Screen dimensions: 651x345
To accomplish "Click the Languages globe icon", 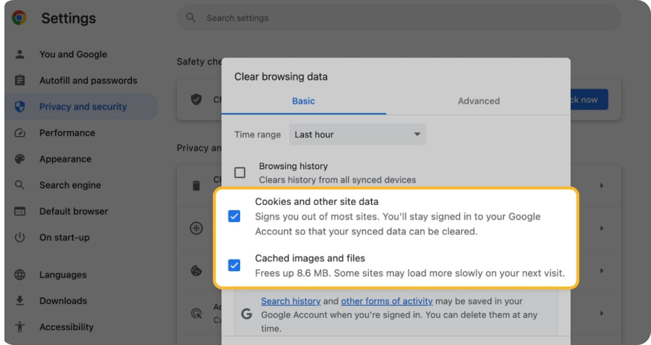I will pyautogui.click(x=20, y=275).
